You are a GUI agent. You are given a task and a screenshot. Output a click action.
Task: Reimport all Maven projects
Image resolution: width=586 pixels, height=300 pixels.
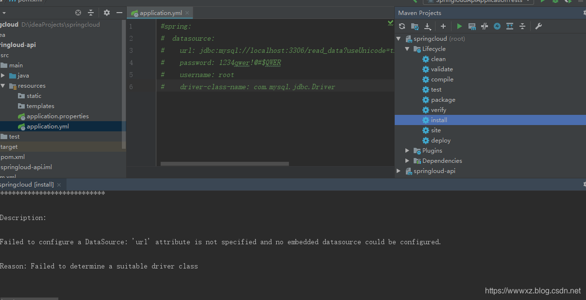pyautogui.click(x=402, y=26)
